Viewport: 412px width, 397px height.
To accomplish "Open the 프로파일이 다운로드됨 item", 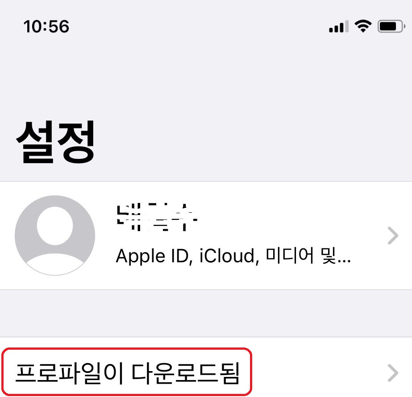I will click(x=206, y=368).
